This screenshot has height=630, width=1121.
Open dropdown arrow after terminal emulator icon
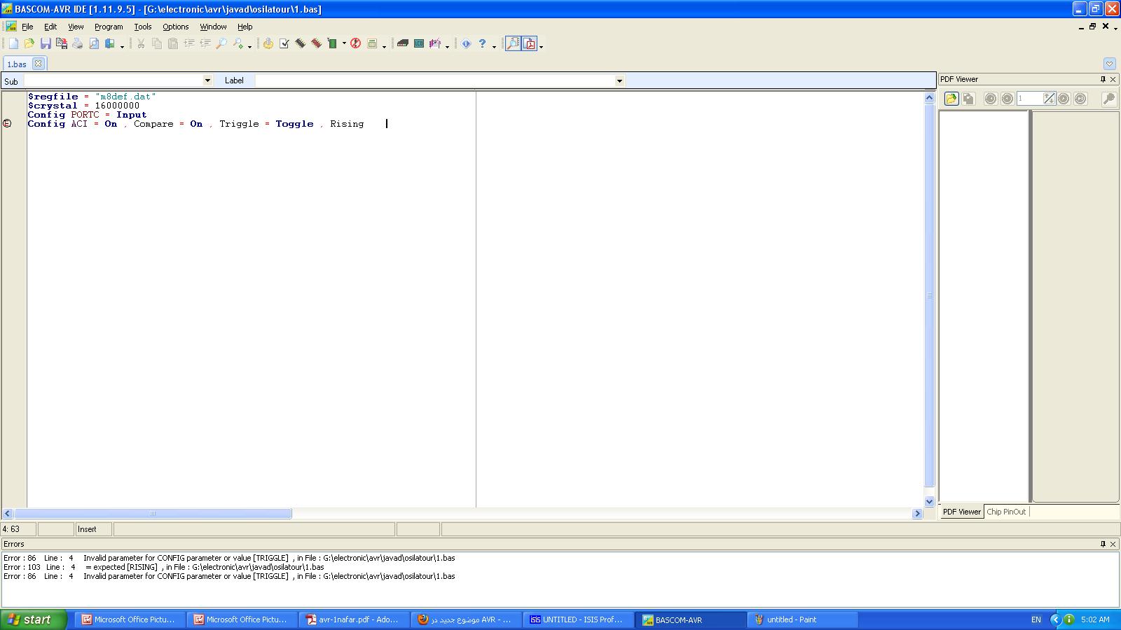tap(384, 45)
